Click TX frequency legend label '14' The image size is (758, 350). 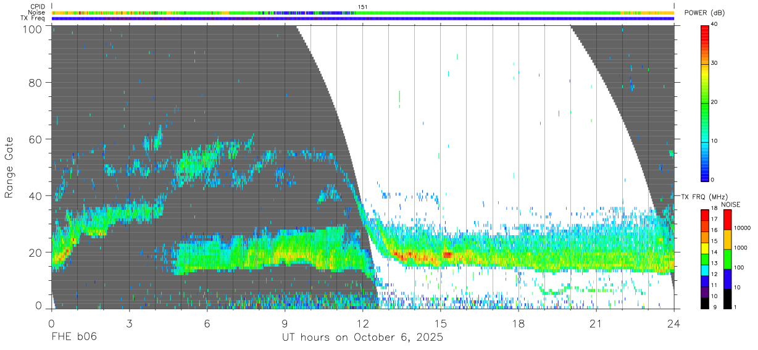pyautogui.click(x=714, y=252)
